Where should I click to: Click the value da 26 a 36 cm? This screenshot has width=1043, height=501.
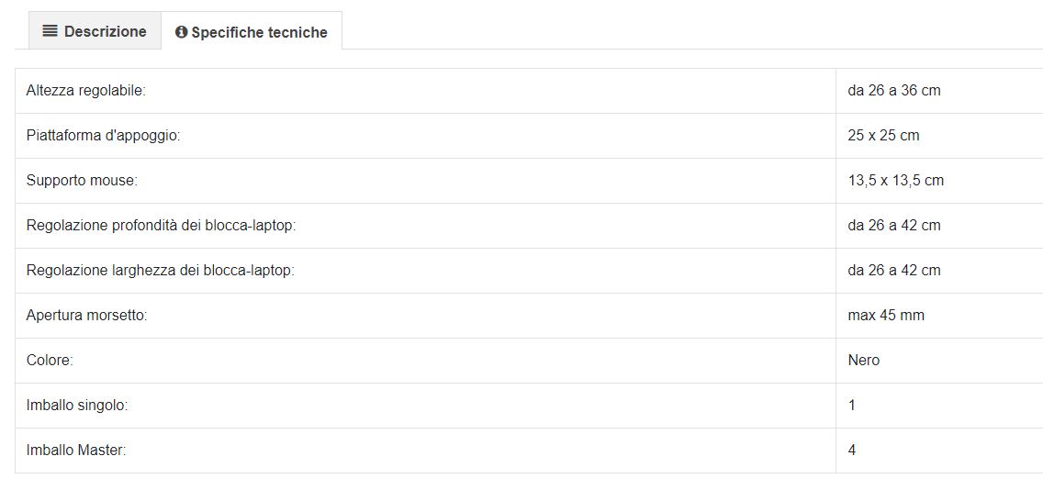(x=894, y=90)
